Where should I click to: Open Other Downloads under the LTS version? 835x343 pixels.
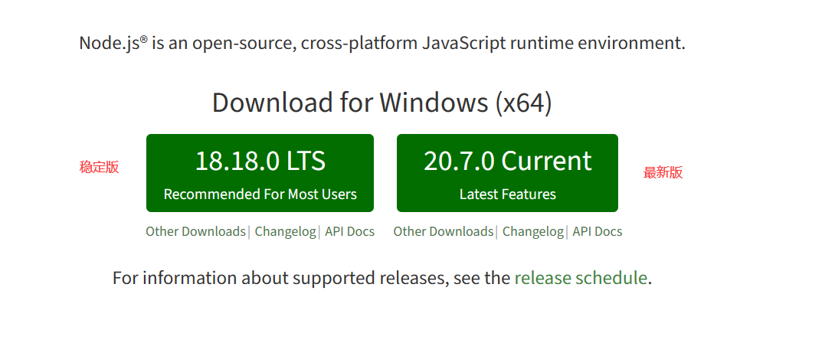(x=195, y=231)
